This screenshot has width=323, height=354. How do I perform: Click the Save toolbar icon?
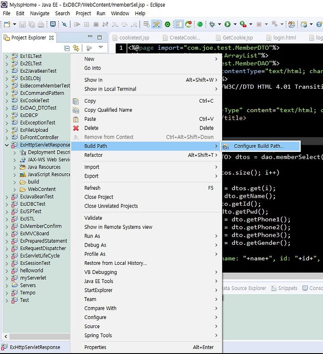[22, 24]
